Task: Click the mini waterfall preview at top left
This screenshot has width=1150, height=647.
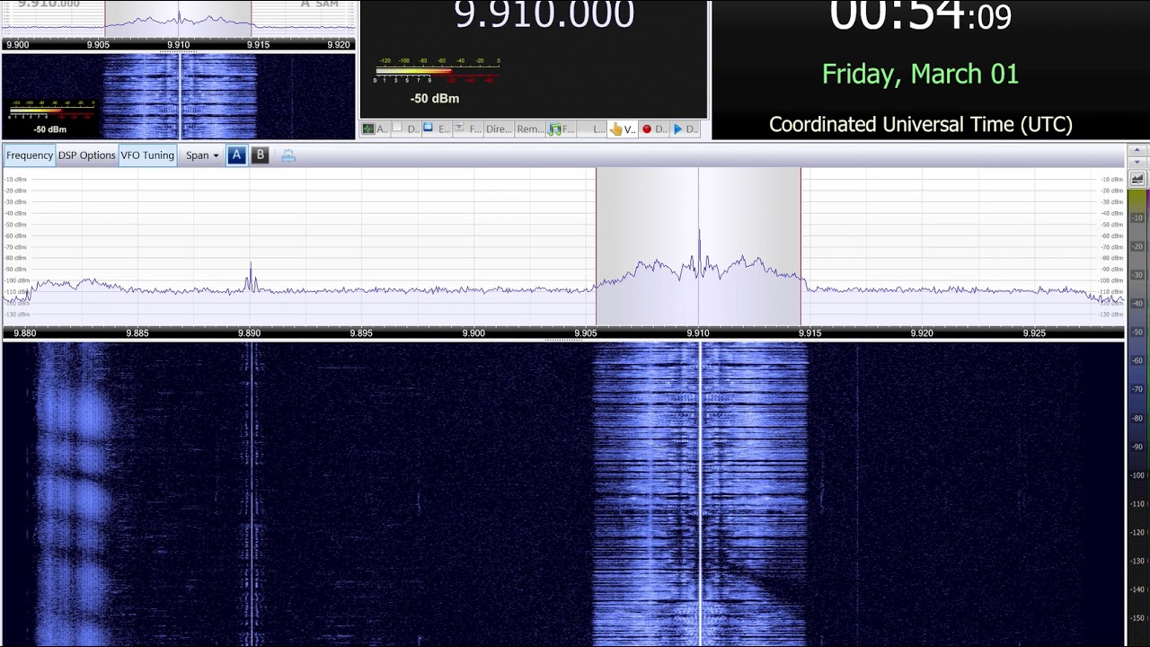Action: (178, 96)
